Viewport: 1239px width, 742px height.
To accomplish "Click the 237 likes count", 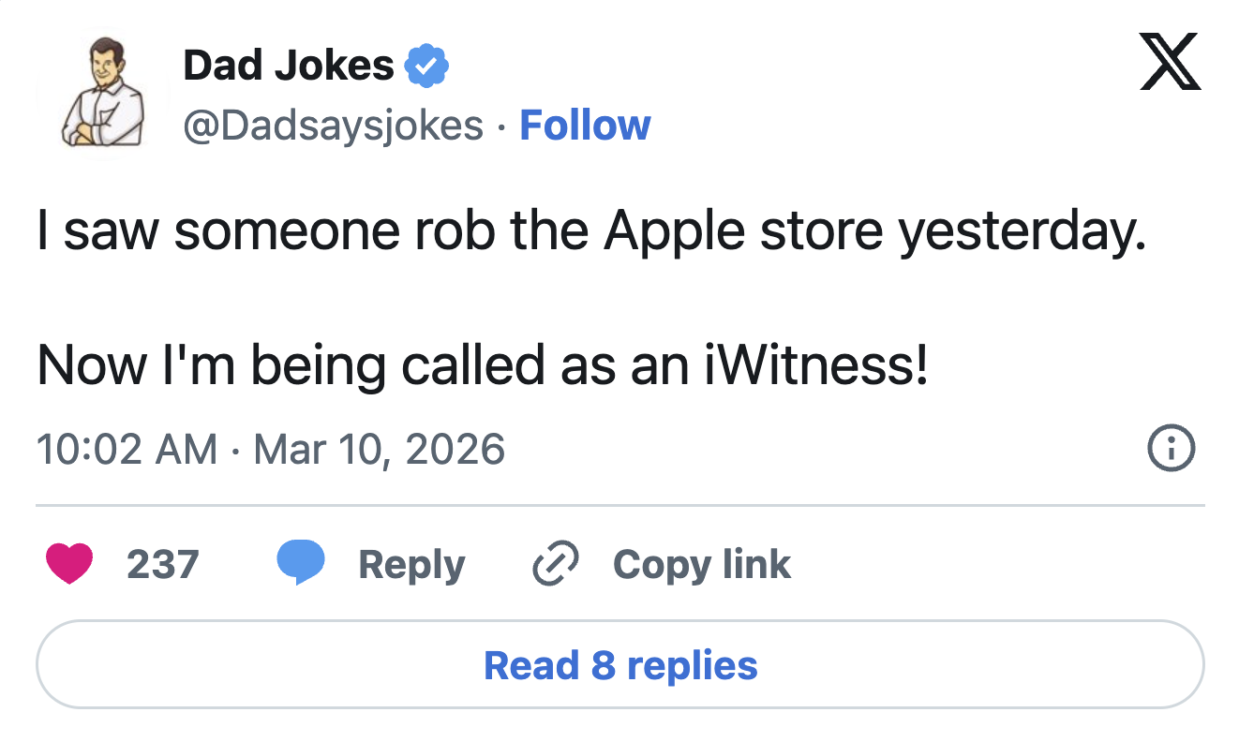I will 162,564.
